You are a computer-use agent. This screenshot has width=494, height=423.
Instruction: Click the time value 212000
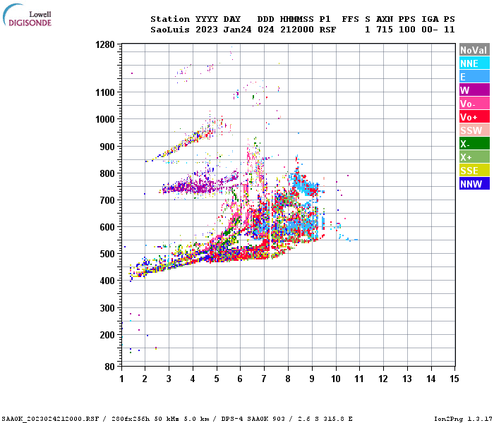coord(297,30)
